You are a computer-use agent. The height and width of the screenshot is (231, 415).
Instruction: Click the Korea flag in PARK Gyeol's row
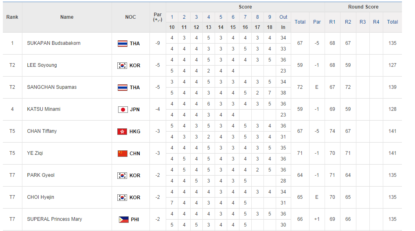pyautogui.click(x=122, y=176)
